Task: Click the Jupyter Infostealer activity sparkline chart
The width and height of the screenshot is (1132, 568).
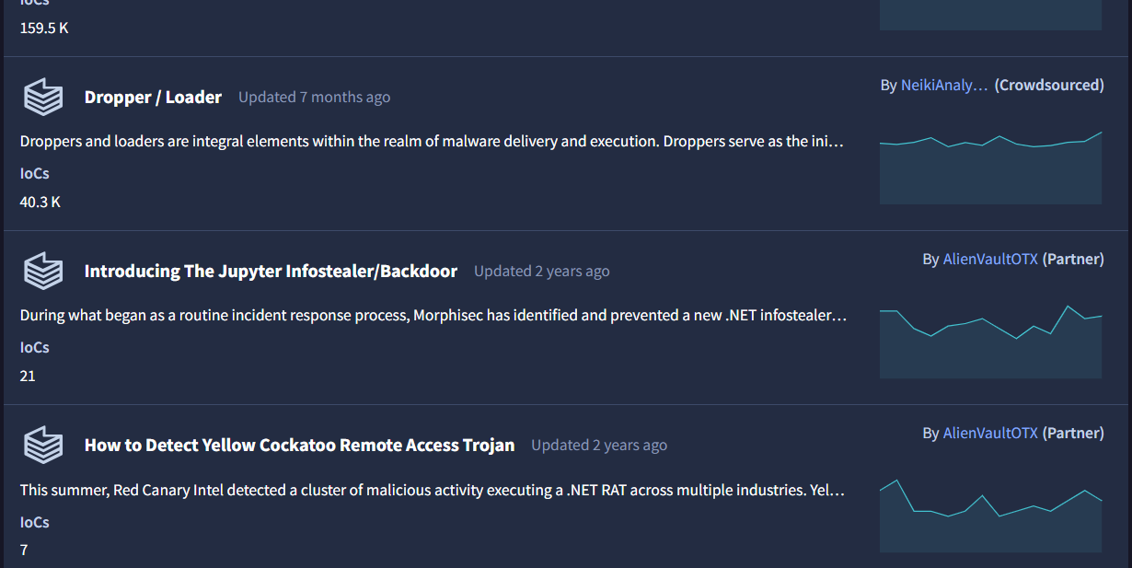Action: click(x=990, y=342)
